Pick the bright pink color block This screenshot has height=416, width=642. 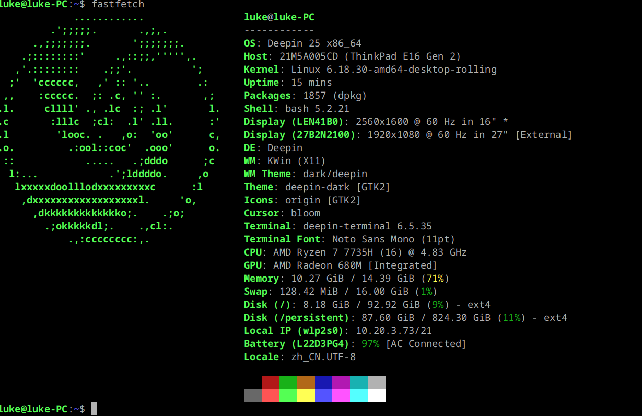(341, 396)
